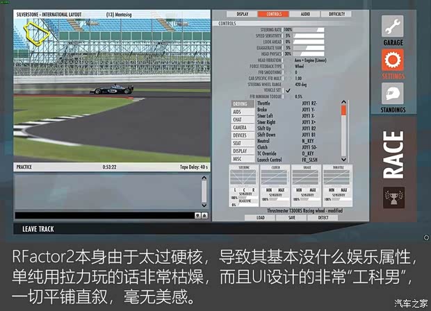The width and height of the screenshot is (431, 311).
Task: Switch to the Display settings tab
Action: click(242, 14)
